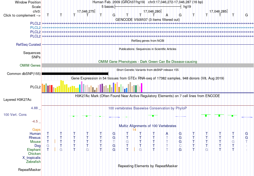Click the Sequences track label

point(32,53)
